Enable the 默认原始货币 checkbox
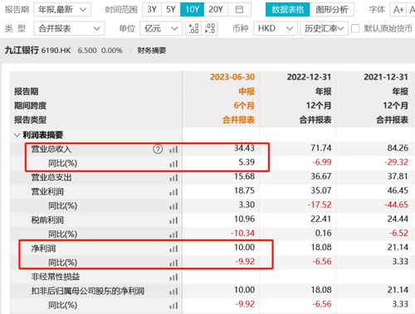The width and height of the screenshot is (415, 314). tap(355, 28)
